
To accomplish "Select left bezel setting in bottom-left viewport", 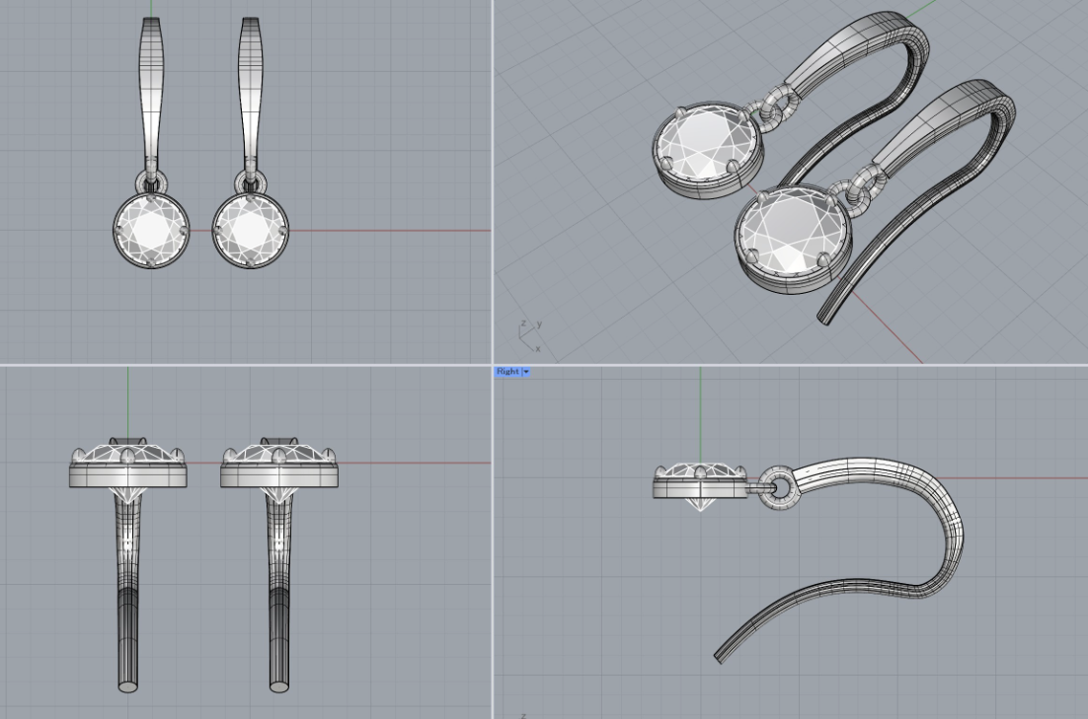I will click(127, 475).
